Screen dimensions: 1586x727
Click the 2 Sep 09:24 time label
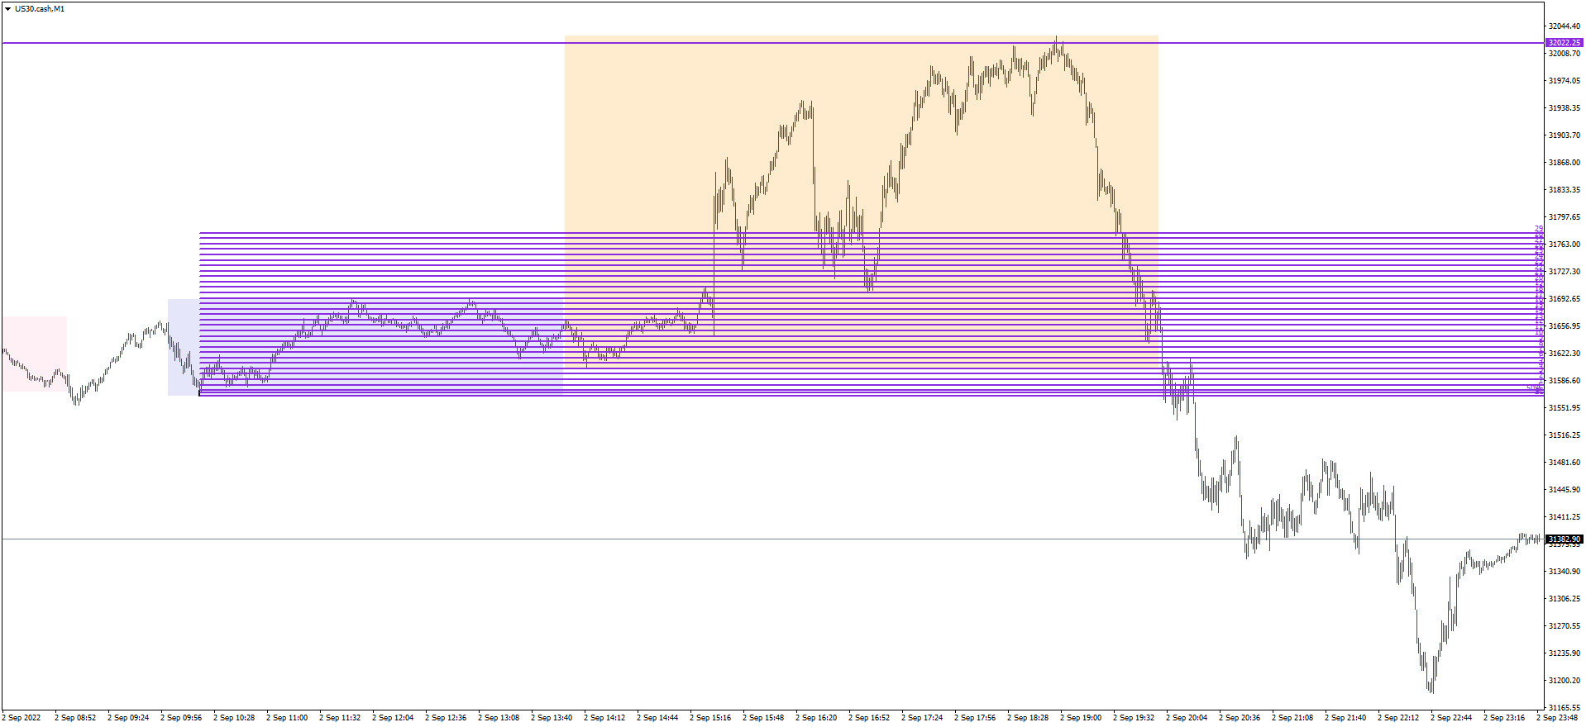coord(128,718)
